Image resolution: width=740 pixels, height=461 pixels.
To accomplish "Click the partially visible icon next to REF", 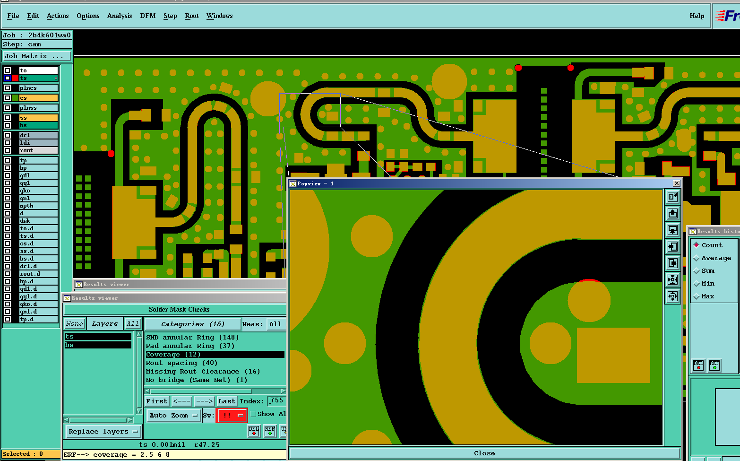I will point(284,431).
